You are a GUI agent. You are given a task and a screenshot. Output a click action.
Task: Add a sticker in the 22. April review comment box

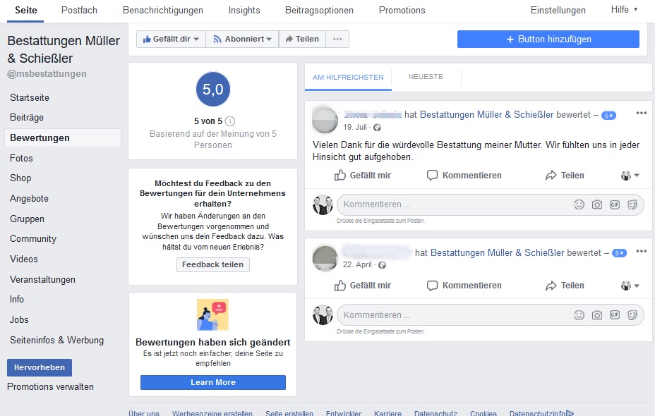click(632, 315)
